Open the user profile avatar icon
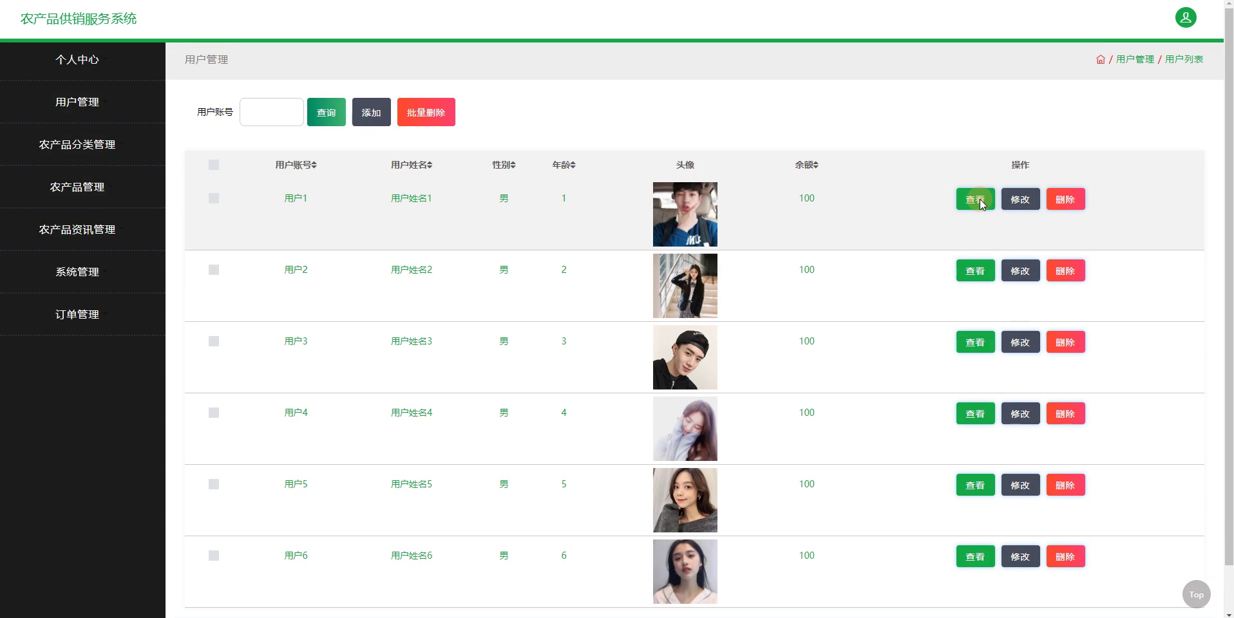 tap(1186, 17)
